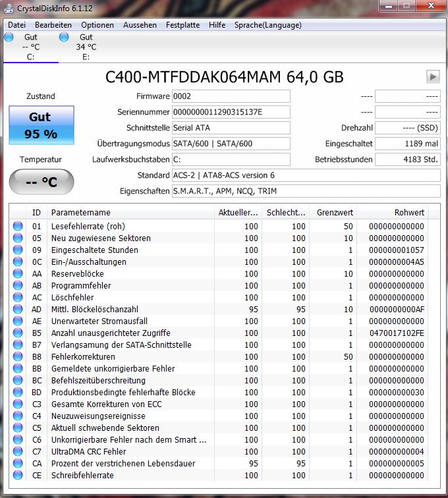This screenshot has width=448, height=498.
Task: Click status icon of Schreibfehlerrate row
Action: click(18, 475)
